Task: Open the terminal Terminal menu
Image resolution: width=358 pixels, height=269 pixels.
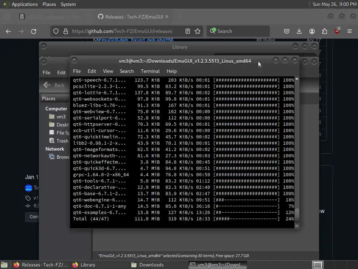Action: tap(150, 71)
